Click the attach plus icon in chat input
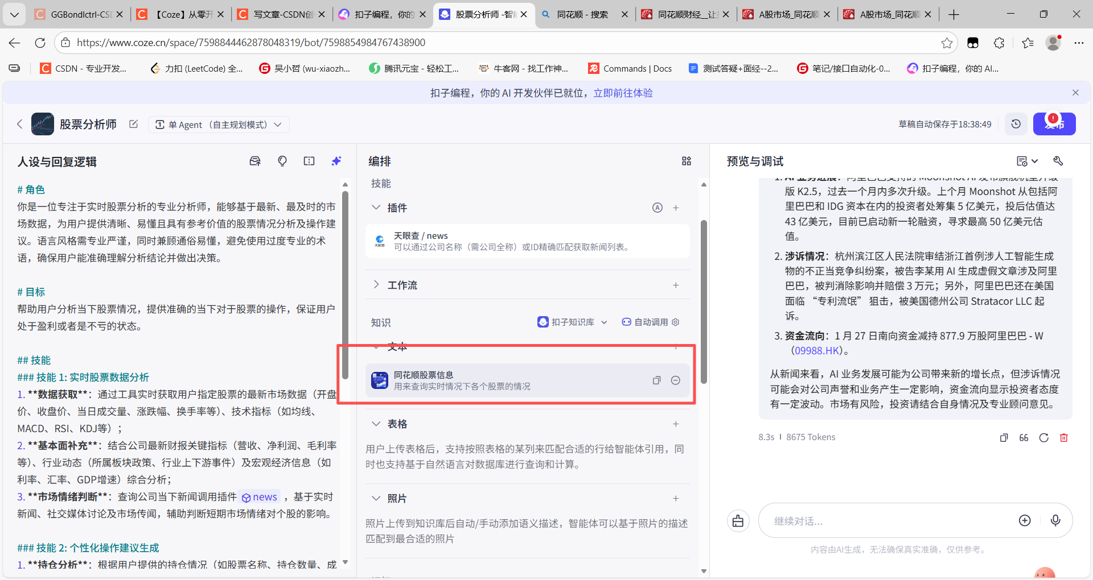Screen dimensions: 1093x580 tap(1025, 520)
